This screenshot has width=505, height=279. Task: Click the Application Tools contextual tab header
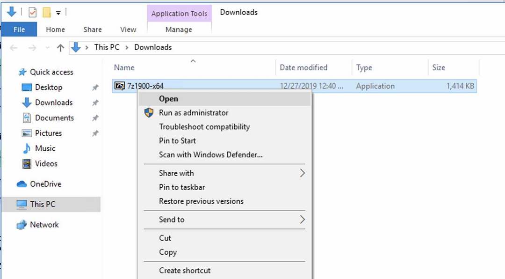[180, 13]
